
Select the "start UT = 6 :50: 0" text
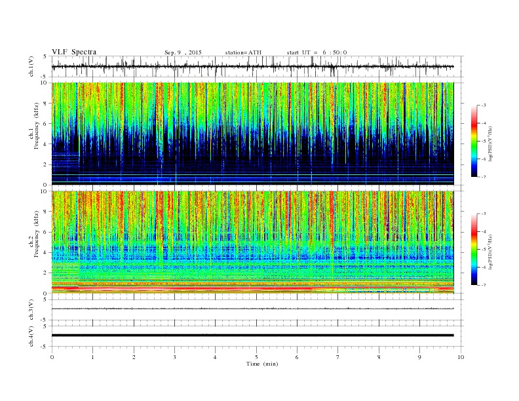tap(317, 52)
